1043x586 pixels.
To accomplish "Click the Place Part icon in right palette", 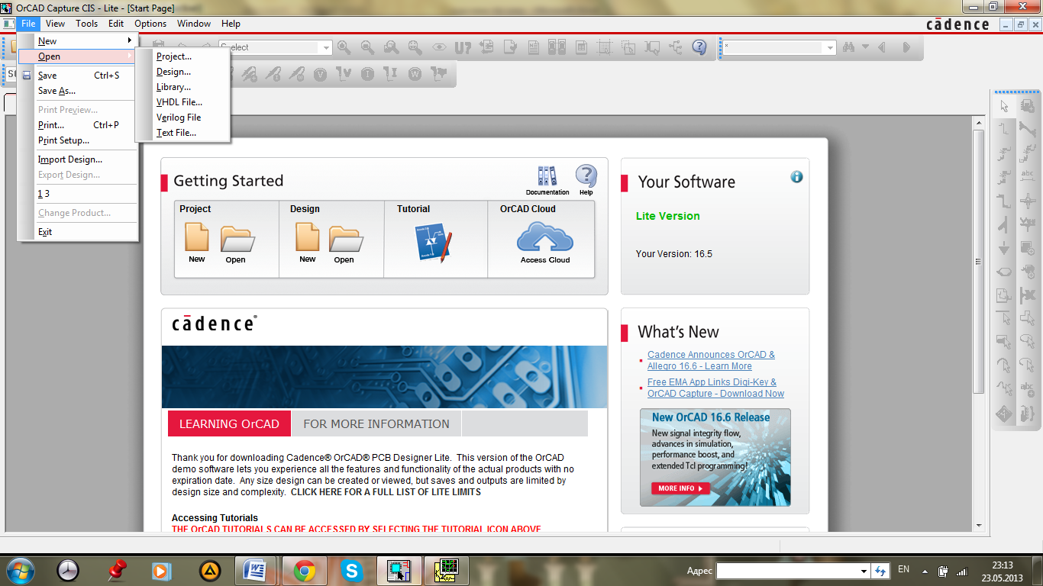I will 1028,106.
